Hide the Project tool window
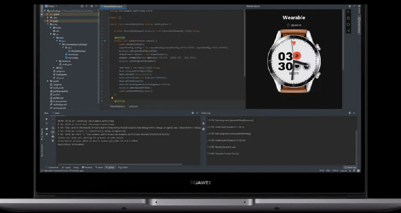 [96, 6]
